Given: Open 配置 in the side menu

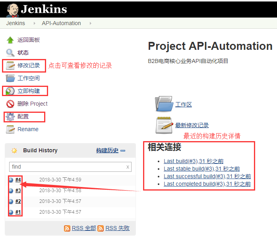Looking at the screenshot, I should 23,116.
